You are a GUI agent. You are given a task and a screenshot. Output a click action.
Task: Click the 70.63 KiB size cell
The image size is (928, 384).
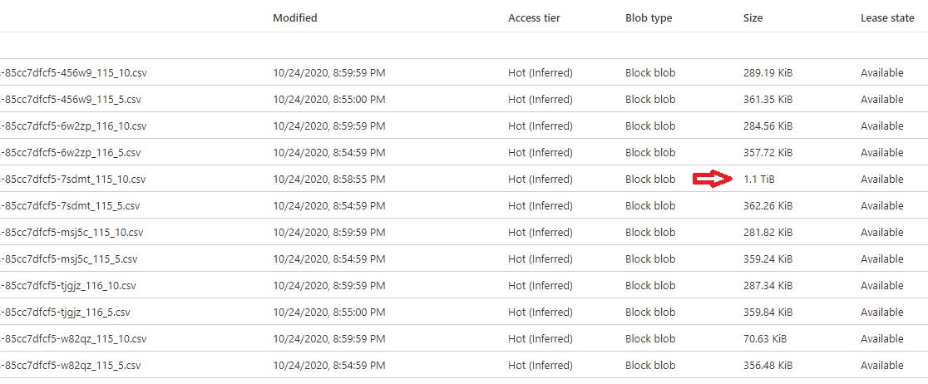tap(765, 339)
